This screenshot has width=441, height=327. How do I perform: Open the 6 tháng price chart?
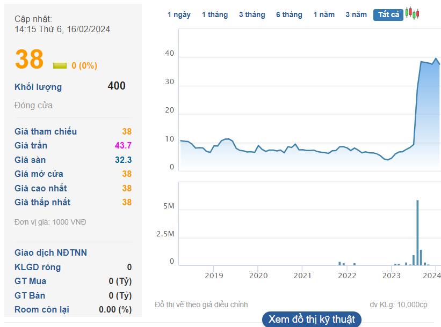(289, 14)
